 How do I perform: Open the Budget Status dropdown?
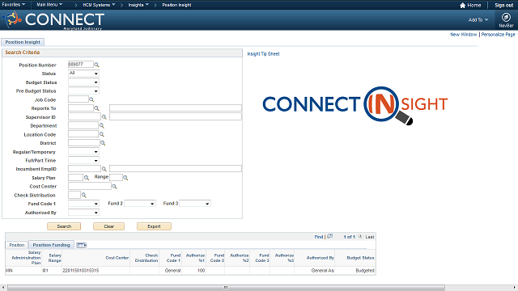83,82
